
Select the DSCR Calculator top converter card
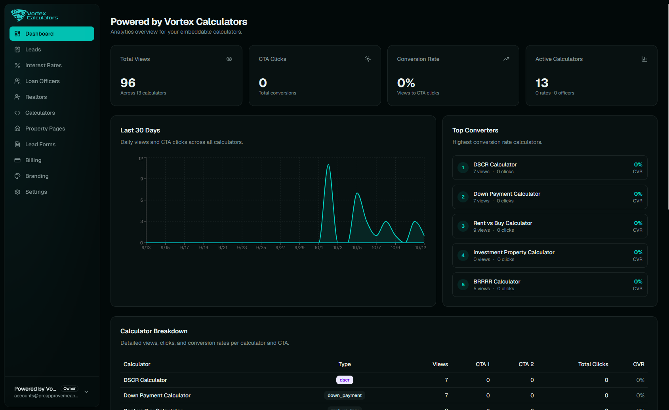[550, 168]
